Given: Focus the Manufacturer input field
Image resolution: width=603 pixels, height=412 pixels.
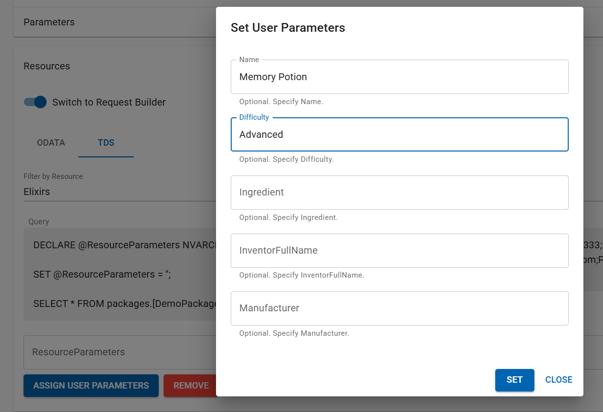Looking at the screenshot, I should [x=399, y=308].
